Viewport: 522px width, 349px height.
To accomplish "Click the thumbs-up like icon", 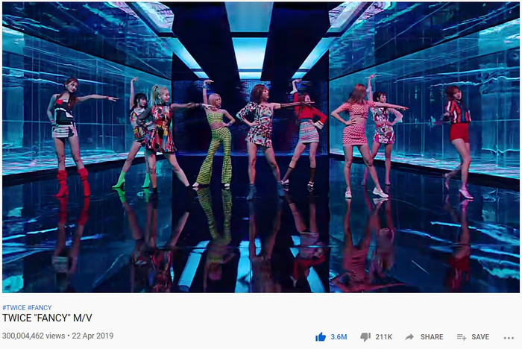I will click(x=321, y=337).
